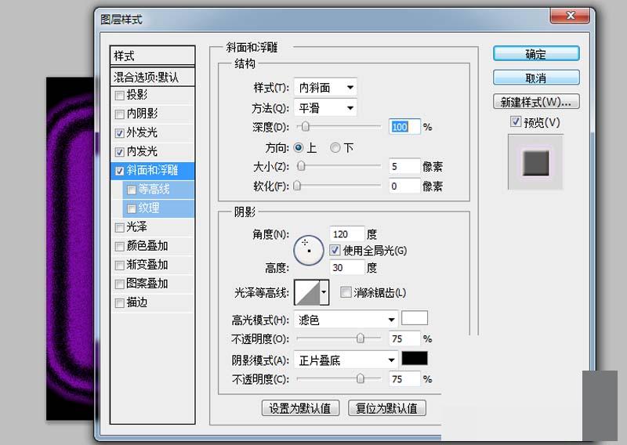
Task: Click the style preview thumbnail
Action: click(535, 162)
